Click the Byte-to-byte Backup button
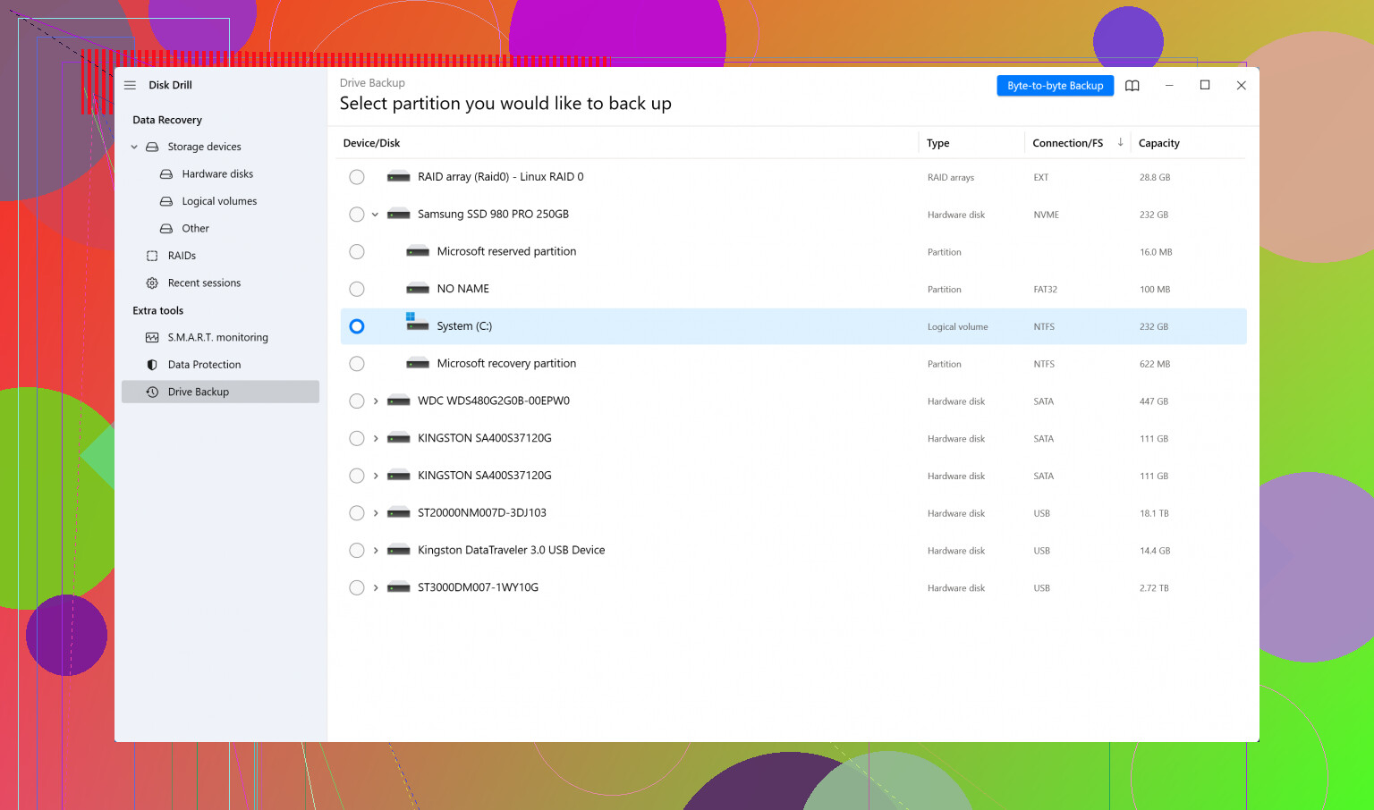The width and height of the screenshot is (1374, 810). pos(1055,86)
